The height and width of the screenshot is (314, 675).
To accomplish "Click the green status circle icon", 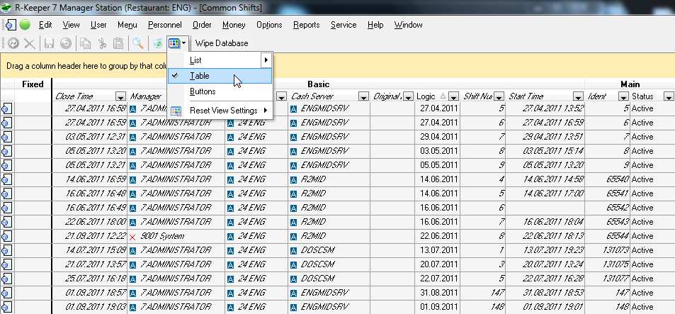I will click(25, 25).
